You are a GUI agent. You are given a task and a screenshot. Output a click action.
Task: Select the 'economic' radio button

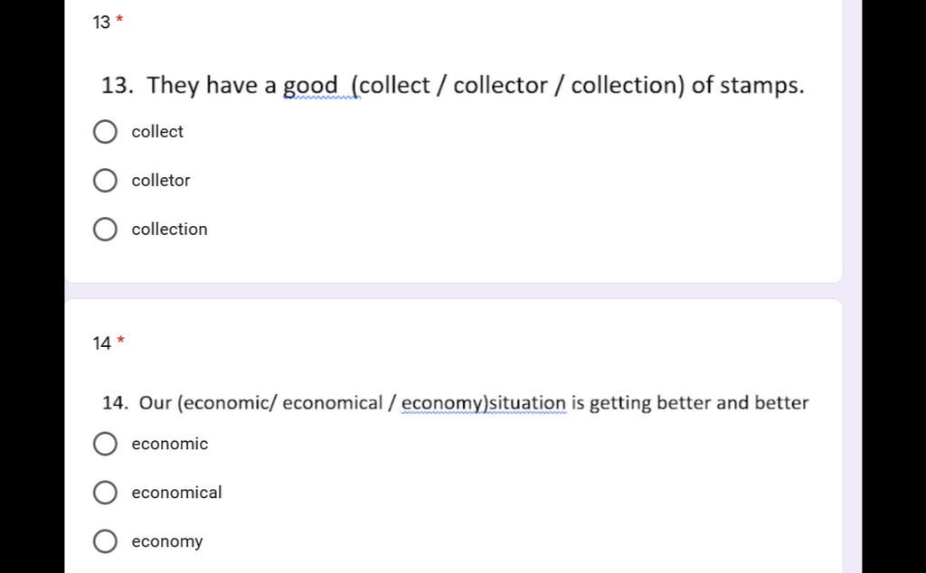105,444
